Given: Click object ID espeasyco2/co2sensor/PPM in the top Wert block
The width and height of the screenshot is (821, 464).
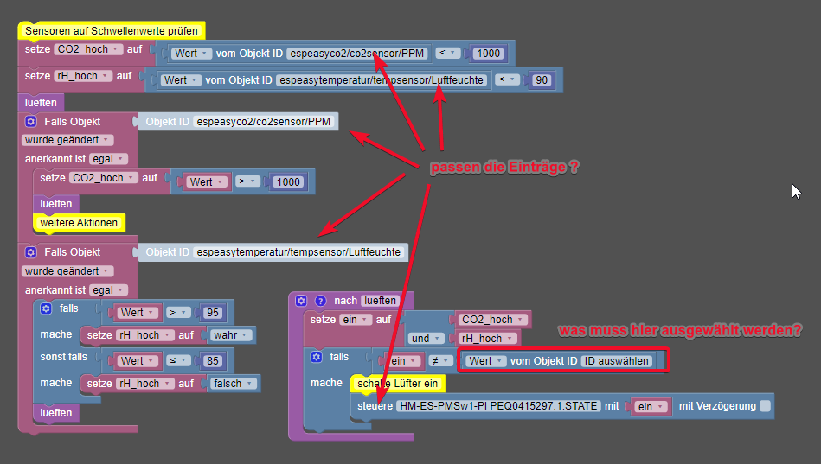Looking at the screenshot, I should [357, 54].
